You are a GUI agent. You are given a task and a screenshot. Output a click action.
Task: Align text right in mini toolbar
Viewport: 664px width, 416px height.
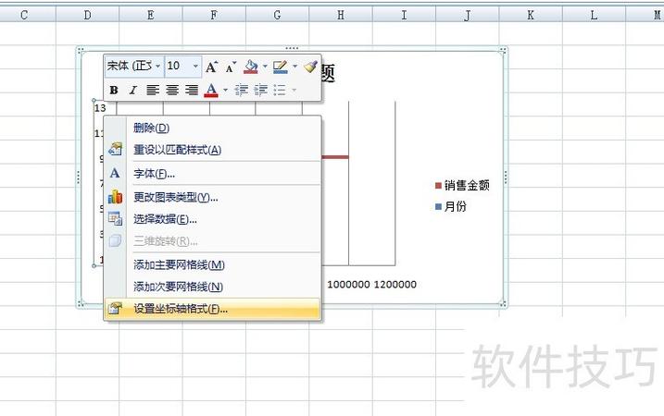[x=192, y=90]
